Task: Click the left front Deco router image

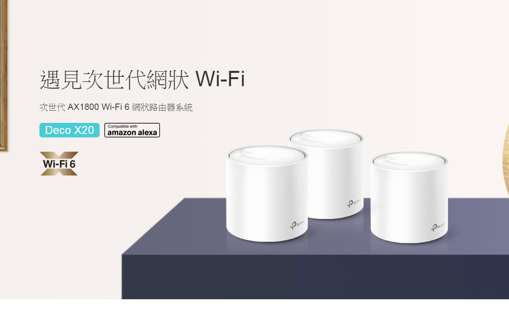Action: pos(267,194)
